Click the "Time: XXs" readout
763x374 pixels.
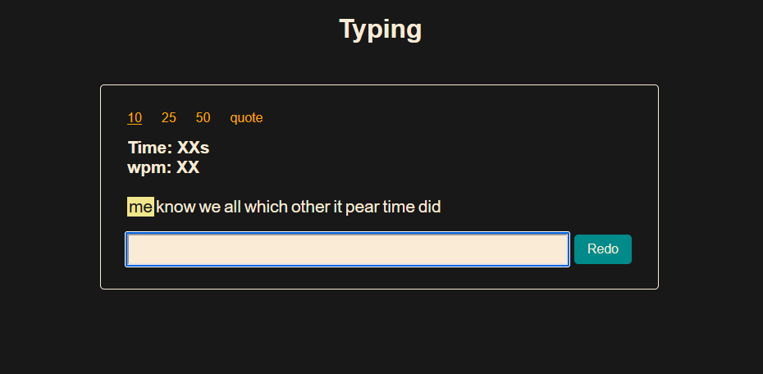coord(168,148)
